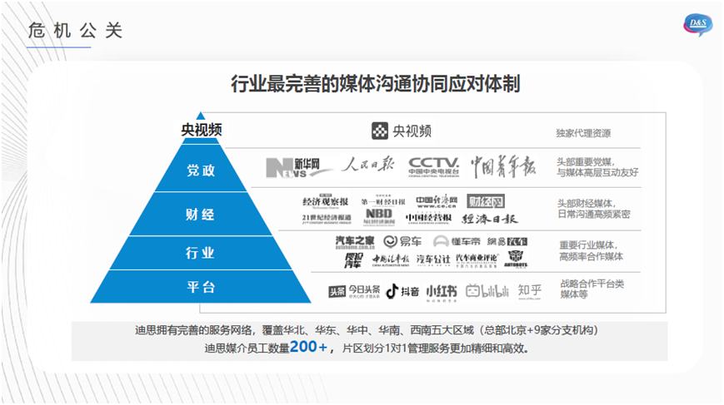The height and width of the screenshot is (405, 724).
Task: Click the 新华网 News logo
Action: [292, 166]
